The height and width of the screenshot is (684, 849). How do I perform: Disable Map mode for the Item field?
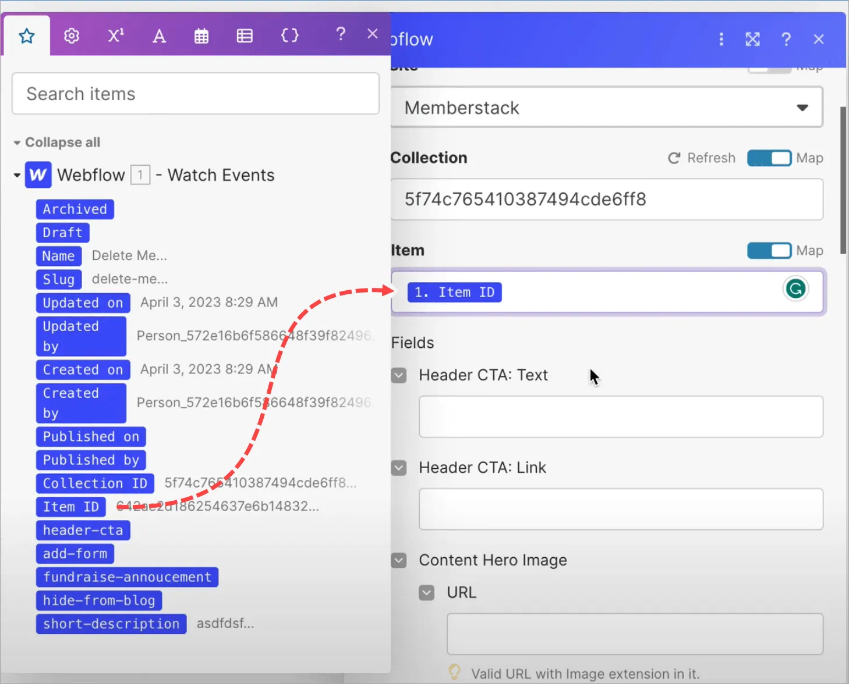769,251
